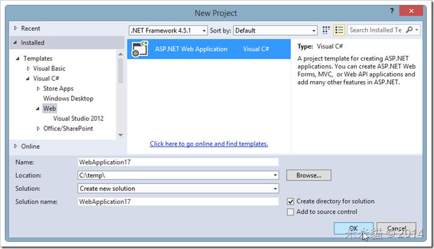
Task: Select Store Apps tree item
Action: (x=58, y=88)
